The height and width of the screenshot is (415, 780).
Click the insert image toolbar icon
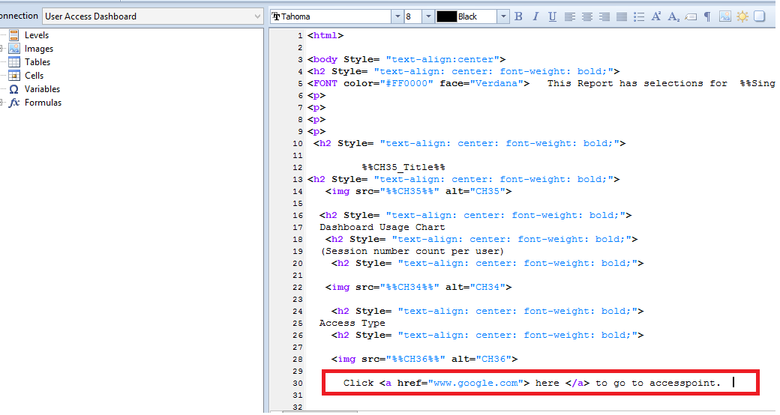coord(724,16)
